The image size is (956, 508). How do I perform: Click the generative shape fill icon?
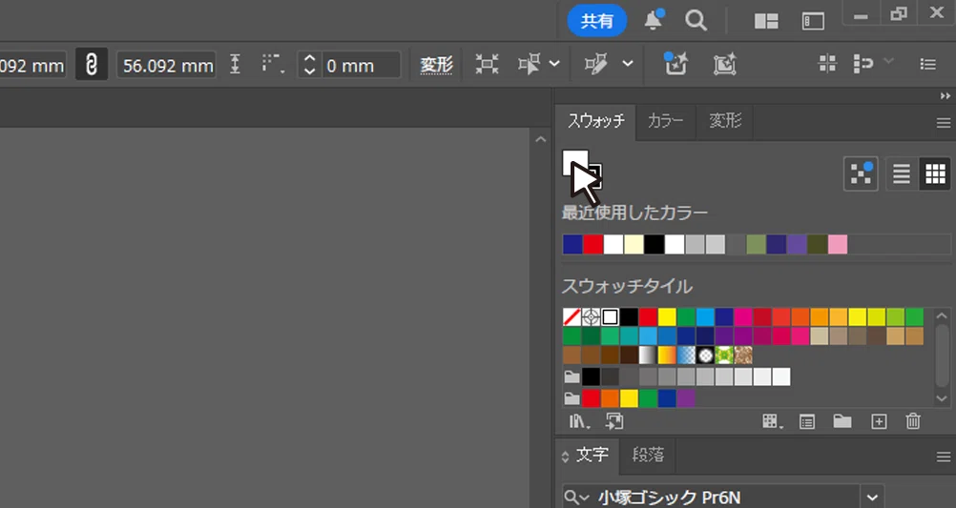(724, 64)
